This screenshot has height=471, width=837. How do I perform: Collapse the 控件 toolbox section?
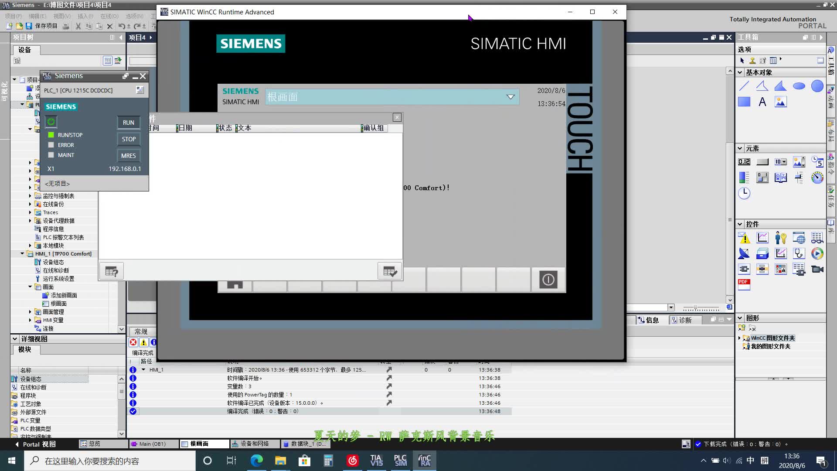(740, 224)
